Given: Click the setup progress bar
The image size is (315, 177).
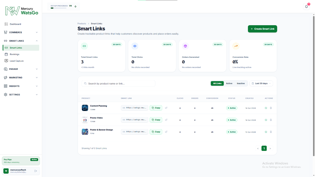Looking at the screenshot, I should pos(58,8).
